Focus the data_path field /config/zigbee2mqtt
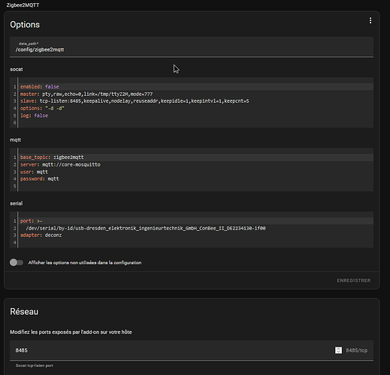 [x=192, y=46]
